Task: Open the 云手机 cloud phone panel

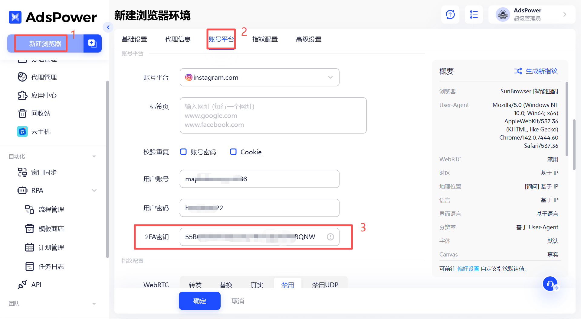Action: (41, 131)
